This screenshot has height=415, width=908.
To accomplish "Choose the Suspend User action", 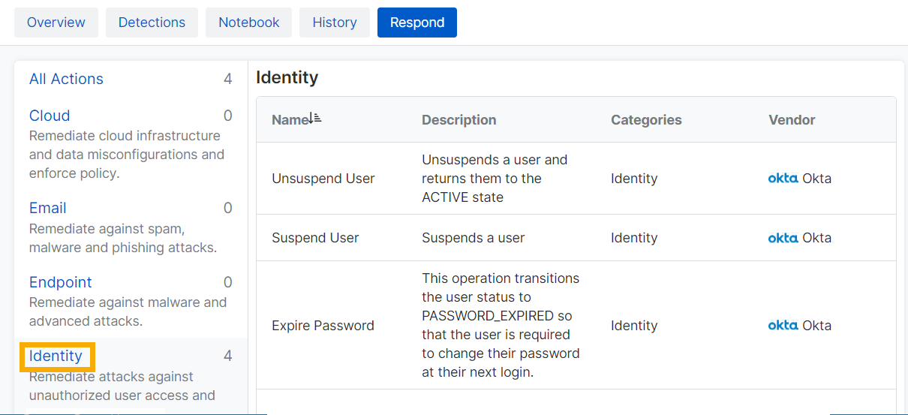I will (315, 238).
